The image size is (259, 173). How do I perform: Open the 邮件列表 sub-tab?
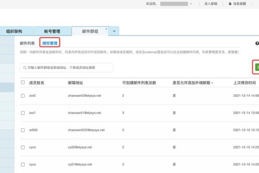pyautogui.click(x=27, y=43)
